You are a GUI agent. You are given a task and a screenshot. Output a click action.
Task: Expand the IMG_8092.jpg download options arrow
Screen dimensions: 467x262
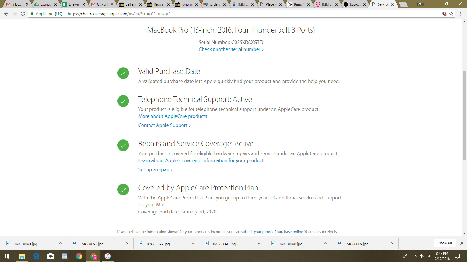(193, 243)
